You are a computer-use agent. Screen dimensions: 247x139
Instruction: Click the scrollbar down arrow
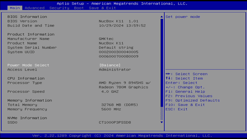click(161, 122)
